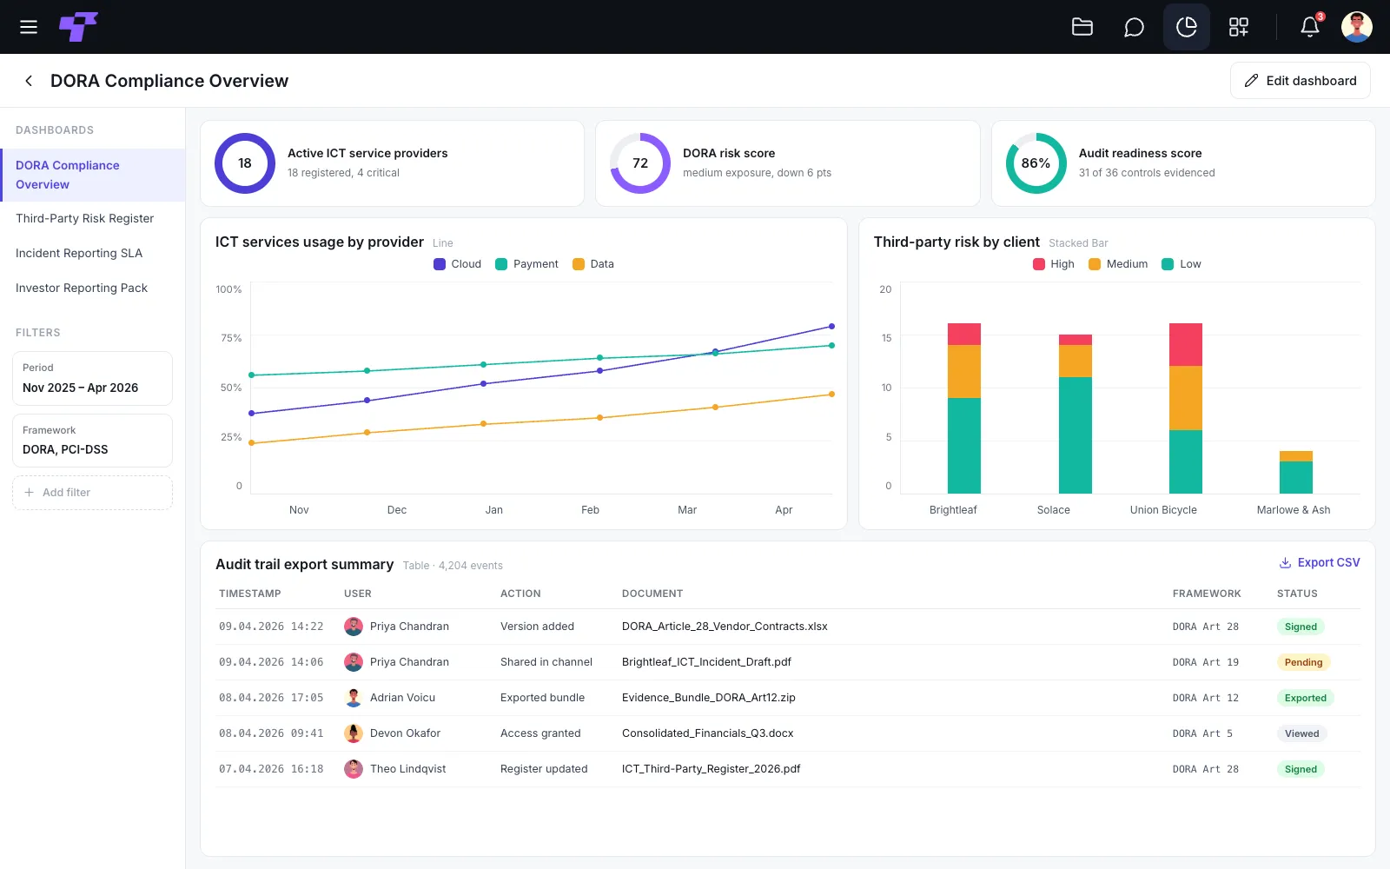
Task: Click the Cloud line April data point
Action: point(831,327)
